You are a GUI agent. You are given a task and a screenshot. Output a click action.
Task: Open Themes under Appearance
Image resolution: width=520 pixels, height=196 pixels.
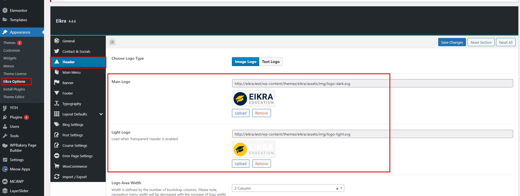[9, 43]
